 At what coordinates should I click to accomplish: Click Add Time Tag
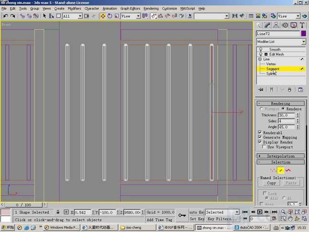(159, 220)
